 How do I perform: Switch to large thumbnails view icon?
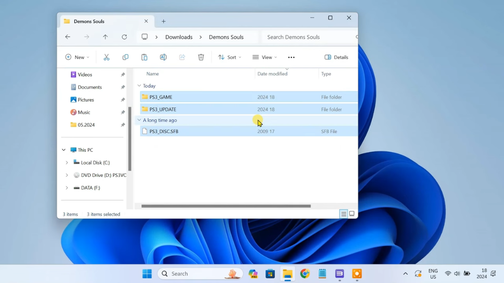click(352, 214)
